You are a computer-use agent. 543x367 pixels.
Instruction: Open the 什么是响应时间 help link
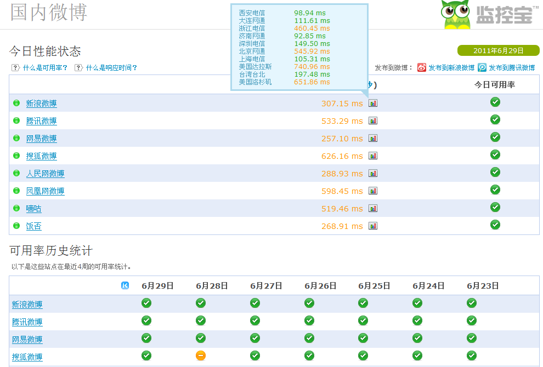(111, 68)
